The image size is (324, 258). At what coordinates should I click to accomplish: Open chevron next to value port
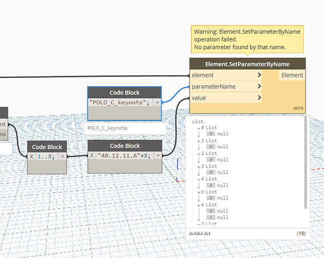(x=259, y=98)
